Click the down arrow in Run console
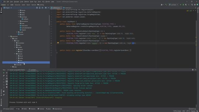Screen dimensions: 199x112 [7, 76]
